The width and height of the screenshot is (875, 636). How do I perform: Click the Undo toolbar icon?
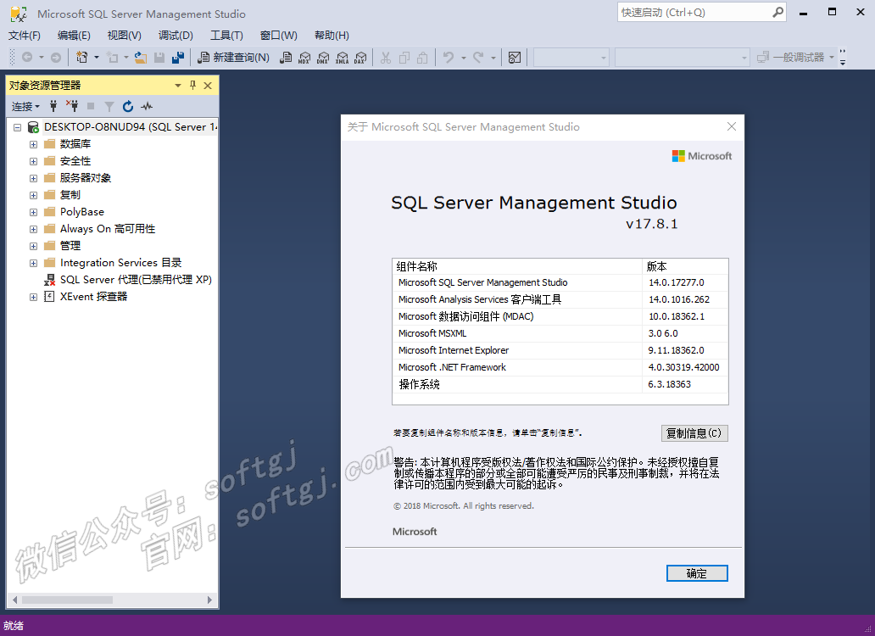(x=449, y=57)
